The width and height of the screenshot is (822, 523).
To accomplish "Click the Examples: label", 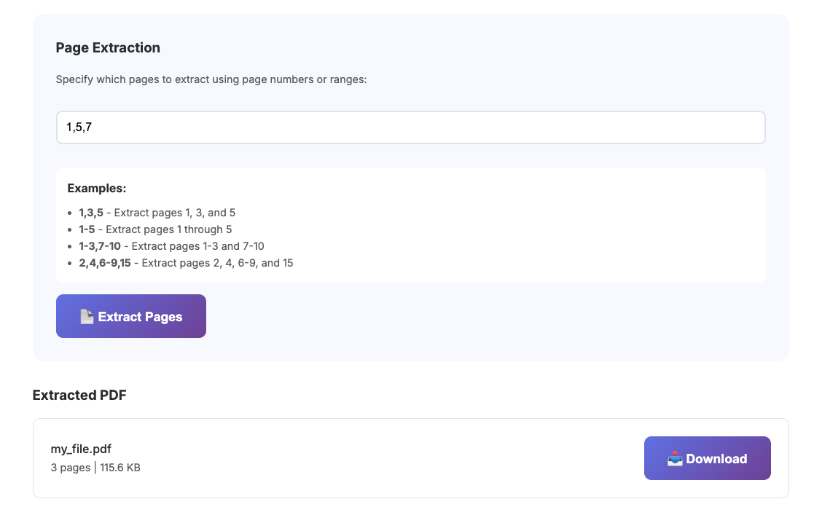I will [96, 188].
